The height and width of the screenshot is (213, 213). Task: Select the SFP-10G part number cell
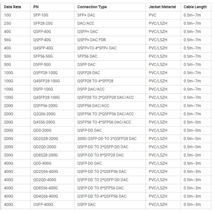pos(41,15)
